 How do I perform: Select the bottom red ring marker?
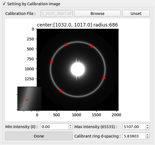pos(61,91)
